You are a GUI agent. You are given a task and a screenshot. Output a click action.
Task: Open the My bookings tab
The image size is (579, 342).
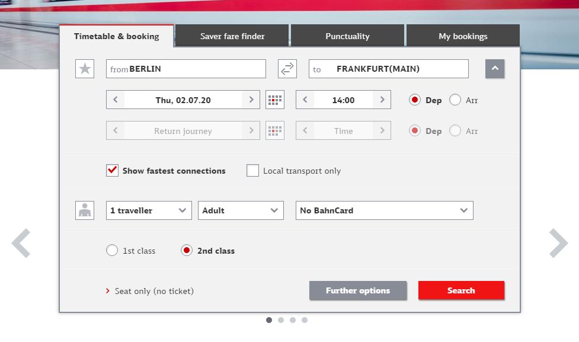point(463,36)
